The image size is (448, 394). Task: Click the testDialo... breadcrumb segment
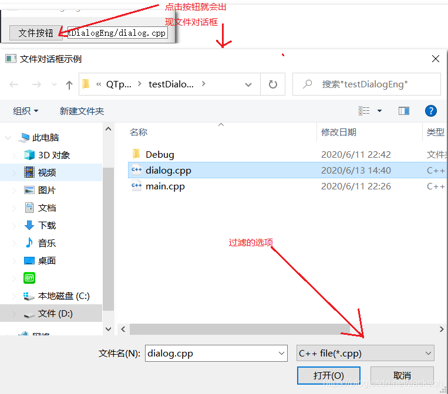171,84
